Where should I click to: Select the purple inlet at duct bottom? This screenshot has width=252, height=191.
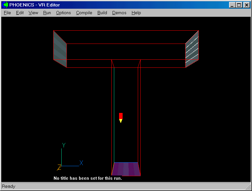point(126,169)
